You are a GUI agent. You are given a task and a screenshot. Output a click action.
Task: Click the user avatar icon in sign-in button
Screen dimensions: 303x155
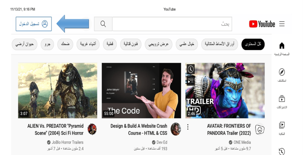tap(45, 24)
